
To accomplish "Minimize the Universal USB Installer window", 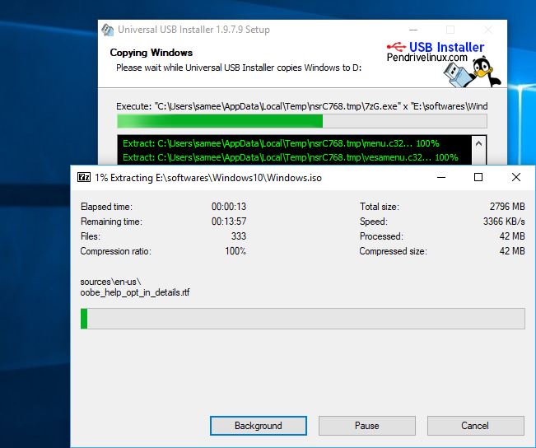I will coord(413,30).
